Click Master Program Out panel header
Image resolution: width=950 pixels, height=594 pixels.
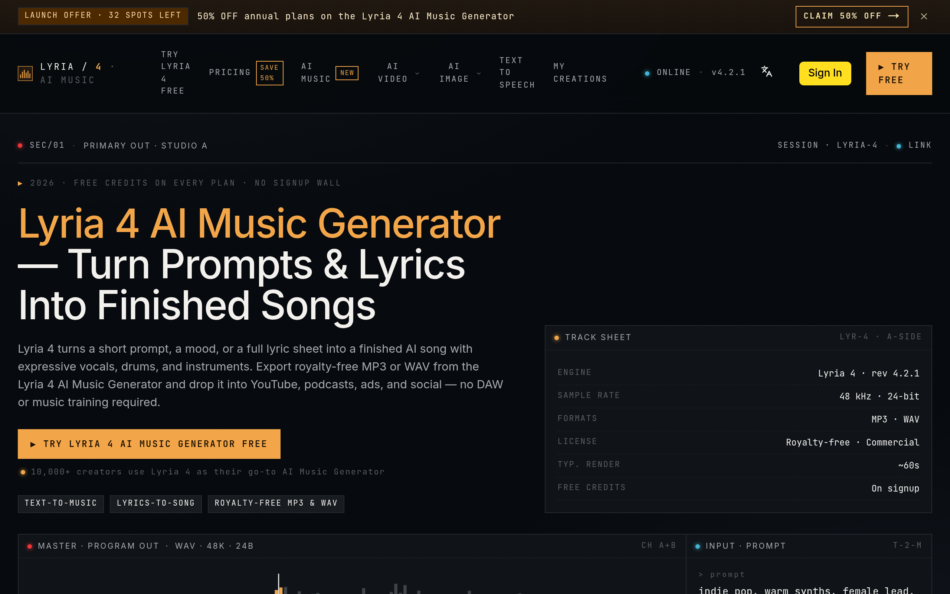pyautogui.click(x=352, y=546)
